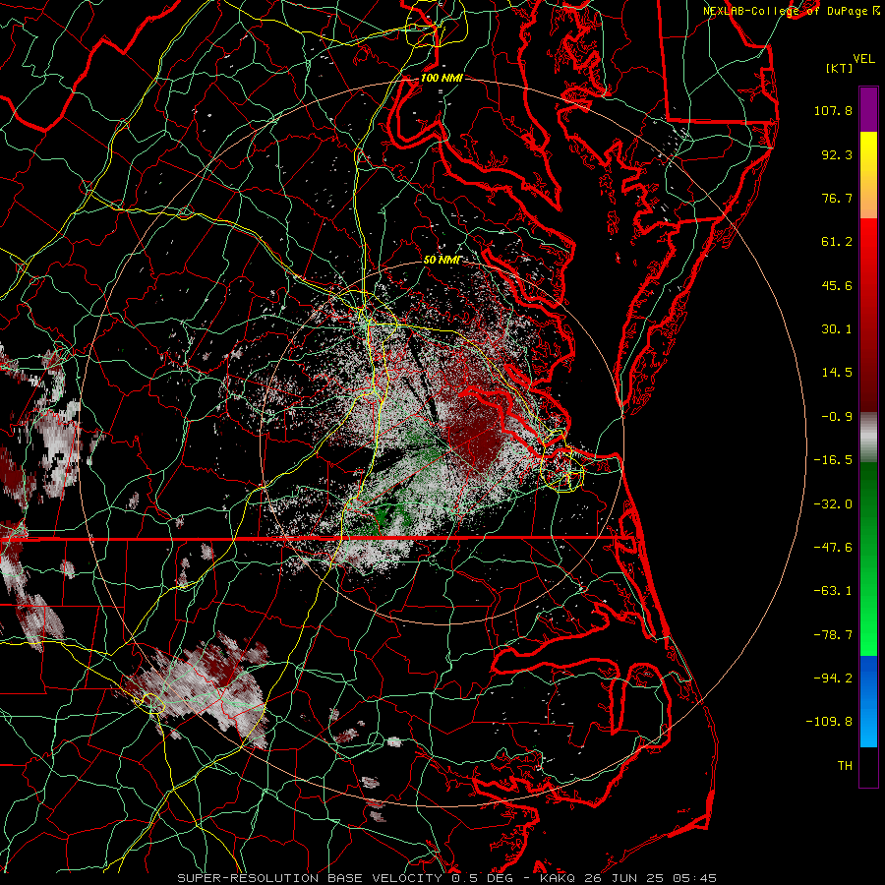Click the [KT] units label
Viewport: 885px width, 885px height.
coord(839,68)
